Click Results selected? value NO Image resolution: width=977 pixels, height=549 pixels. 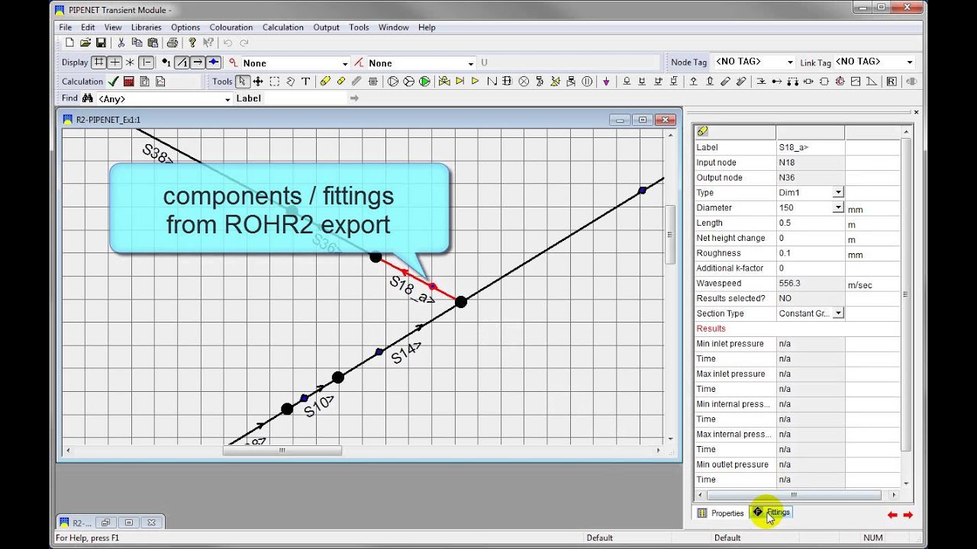pyautogui.click(x=810, y=298)
